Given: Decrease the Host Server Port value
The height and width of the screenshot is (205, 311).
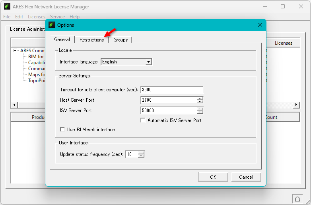Looking at the screenshot, I should [x=200, y=102].
